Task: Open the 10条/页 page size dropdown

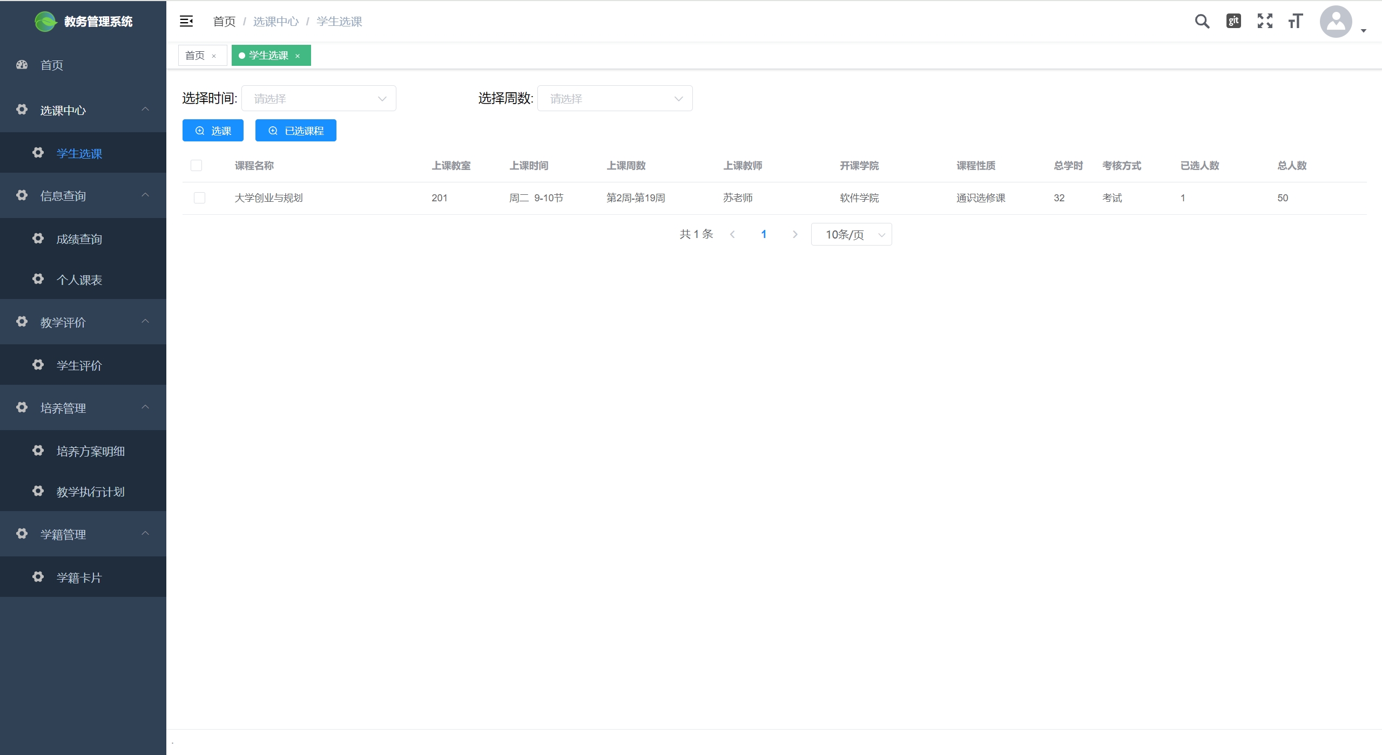Action: pyautogui.click(x=851, y=234)
